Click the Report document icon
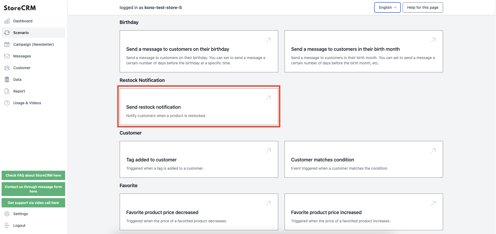Viewport: 496px width, 234px height. pos(7,91)
